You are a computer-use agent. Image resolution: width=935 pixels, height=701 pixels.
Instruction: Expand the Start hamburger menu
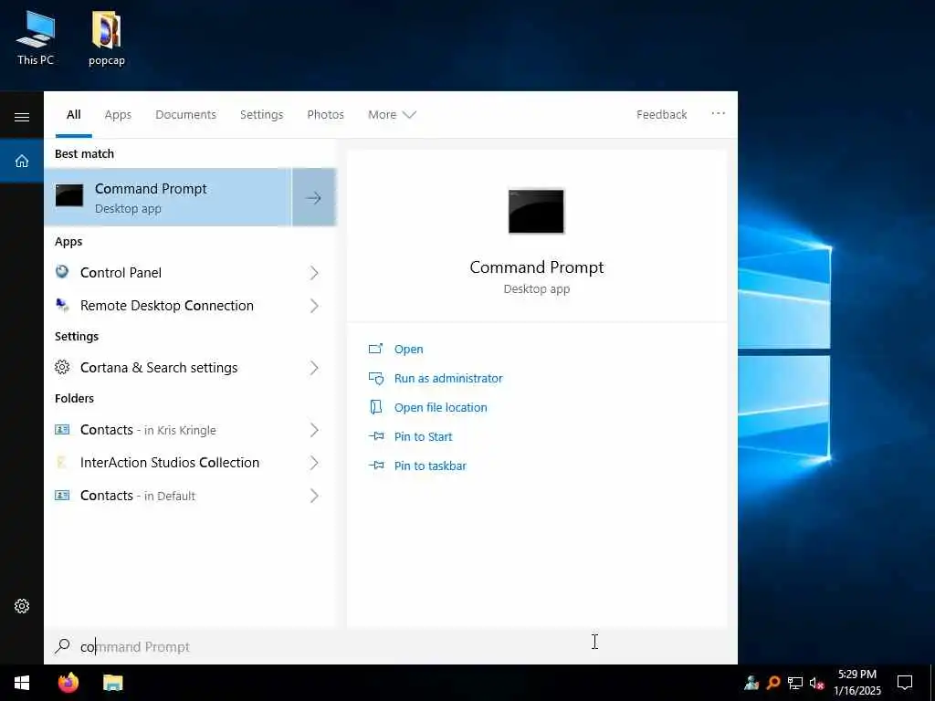pyautogui.click(x=22, y=117)
